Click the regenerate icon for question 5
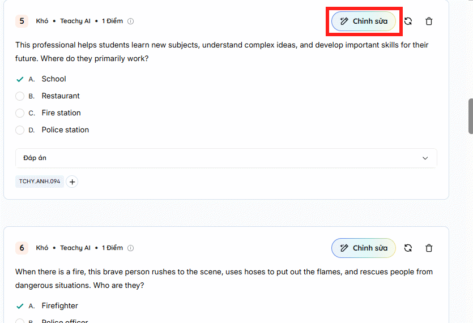The image size is (473, 323). click(408, 21)
